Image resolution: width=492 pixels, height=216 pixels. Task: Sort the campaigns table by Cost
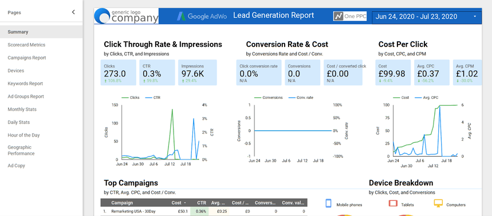point(179,202)
